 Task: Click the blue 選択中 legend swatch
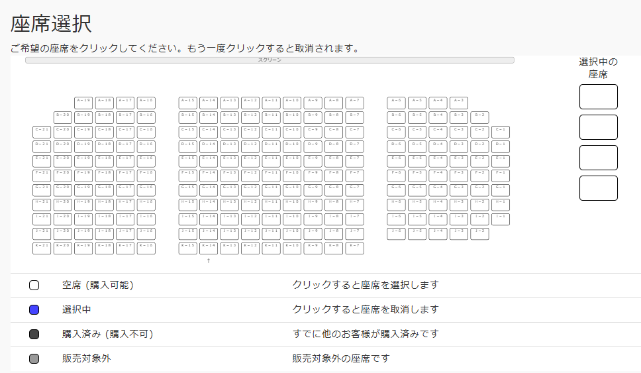pos(34,310)
